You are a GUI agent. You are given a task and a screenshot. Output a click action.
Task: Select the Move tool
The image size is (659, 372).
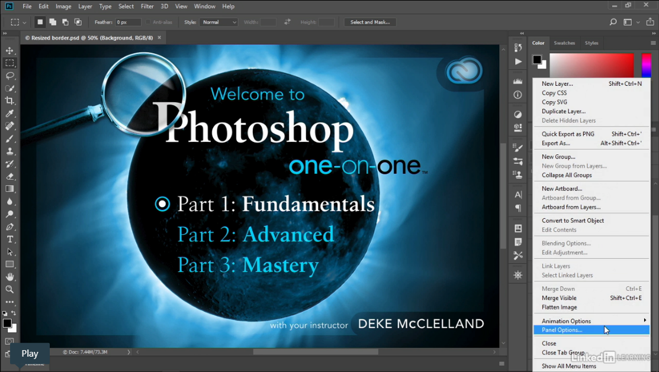click(x=9, y=50)
